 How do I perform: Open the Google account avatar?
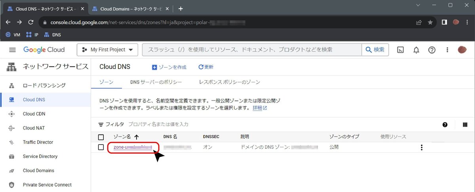coord(462,50)
